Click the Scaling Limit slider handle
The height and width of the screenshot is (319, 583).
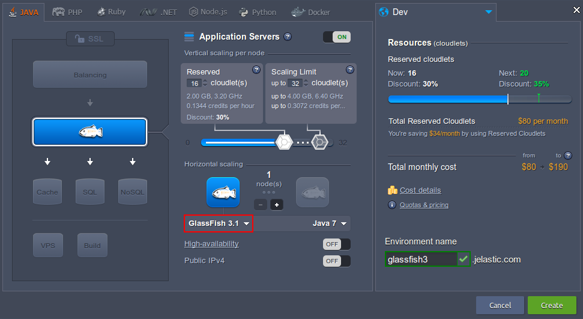coord(319,142)
